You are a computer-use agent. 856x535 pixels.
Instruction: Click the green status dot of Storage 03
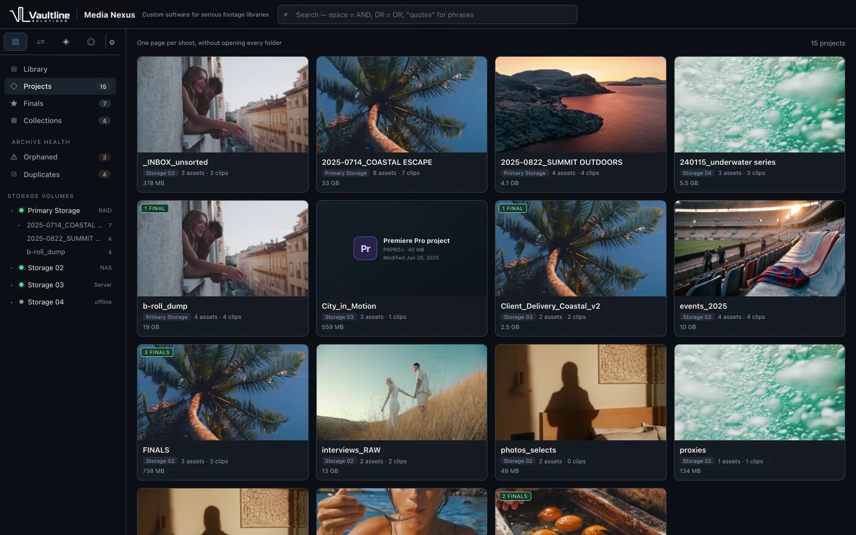(21, 285)
